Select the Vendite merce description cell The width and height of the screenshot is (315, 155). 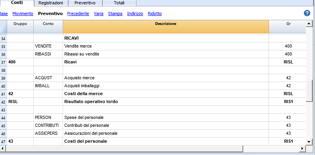coord(166,46)
